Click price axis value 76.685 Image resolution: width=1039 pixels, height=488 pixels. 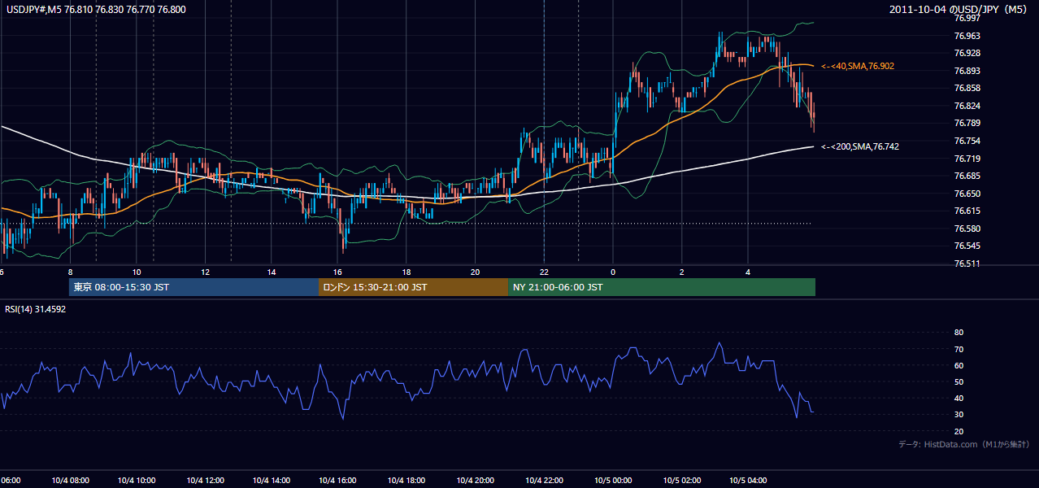pyautogui.click(x=967, y=176)
